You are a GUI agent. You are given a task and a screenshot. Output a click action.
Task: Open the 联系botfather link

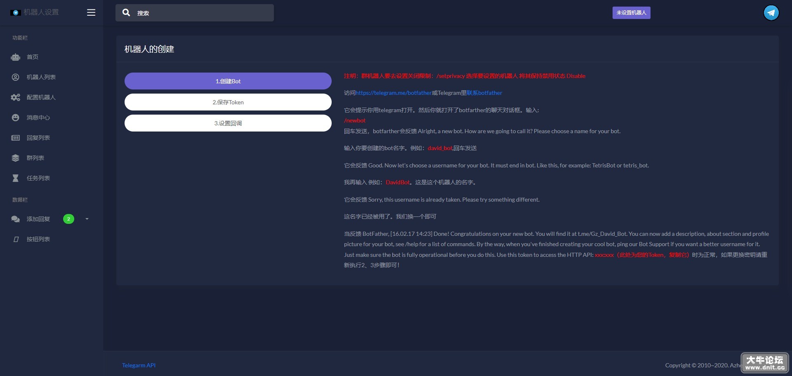[484, 93]
